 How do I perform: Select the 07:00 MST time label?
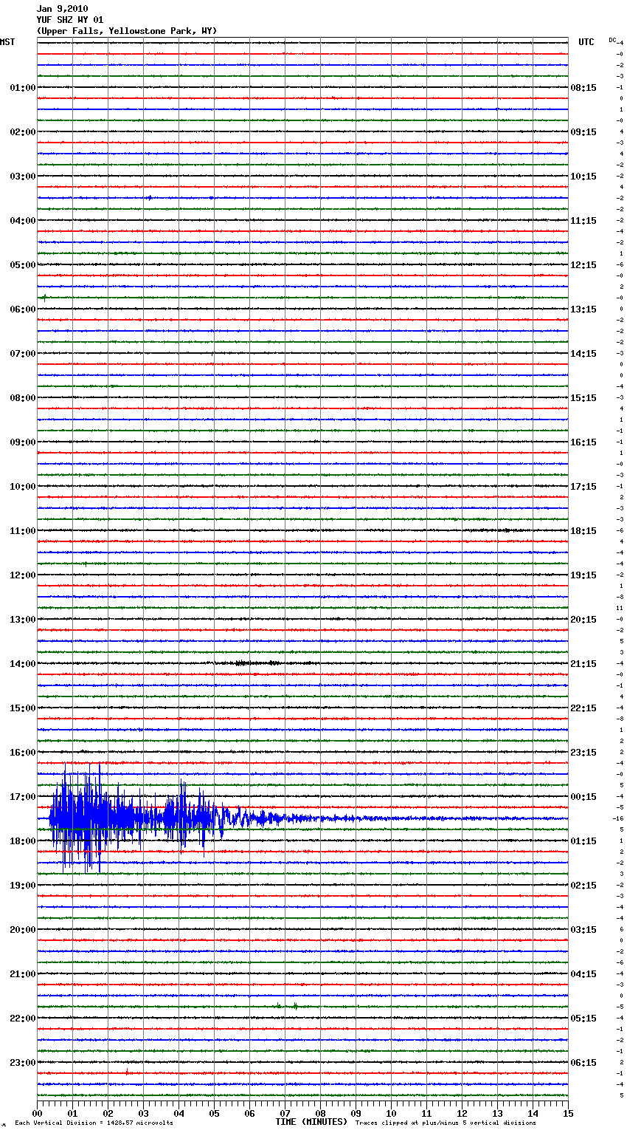tap(23, 354)
